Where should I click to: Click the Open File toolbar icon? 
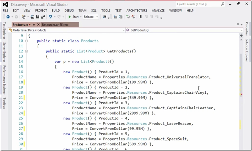click(x=32, y=17)
